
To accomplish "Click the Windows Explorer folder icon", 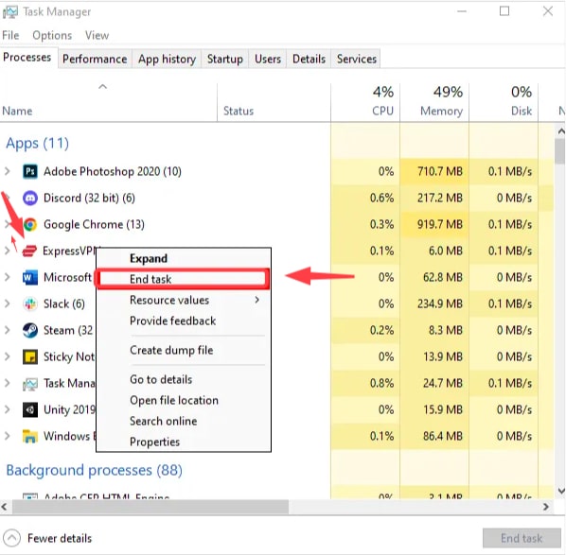I will point(30,437).
